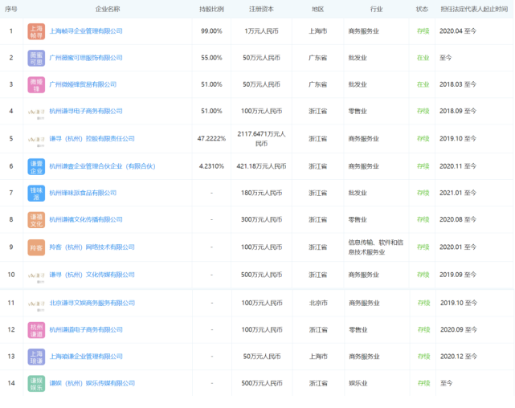Select the 300万元人民币 capital cell
Image resolution: width=515 pixels, height=408 pixels.
tap(261, 219)
